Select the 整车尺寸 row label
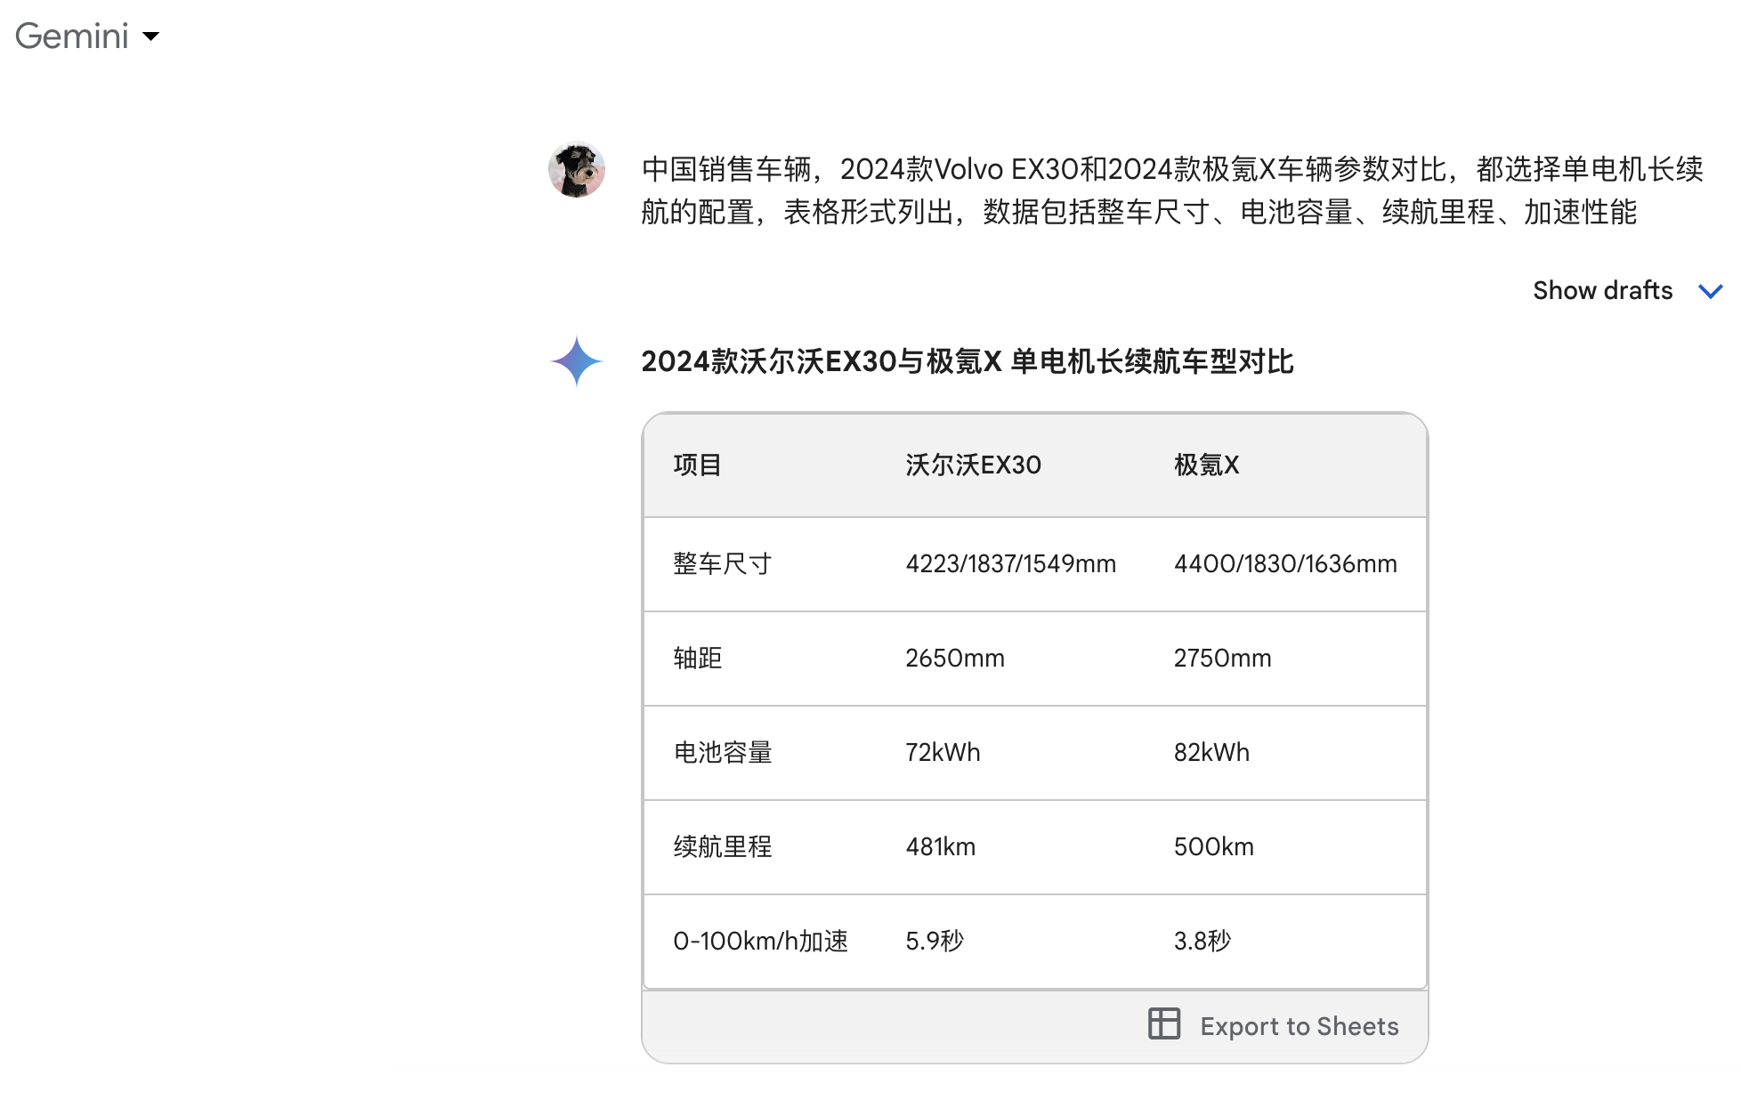This screenshot has width=1741, height=1100. (722, 563)
